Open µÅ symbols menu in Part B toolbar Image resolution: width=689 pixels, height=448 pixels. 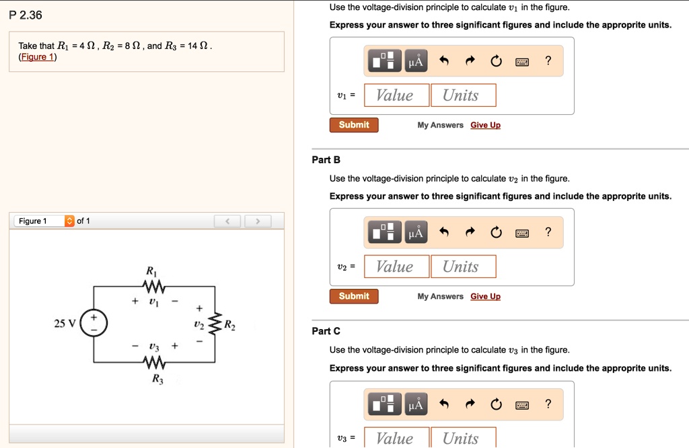tap(416, 232)
